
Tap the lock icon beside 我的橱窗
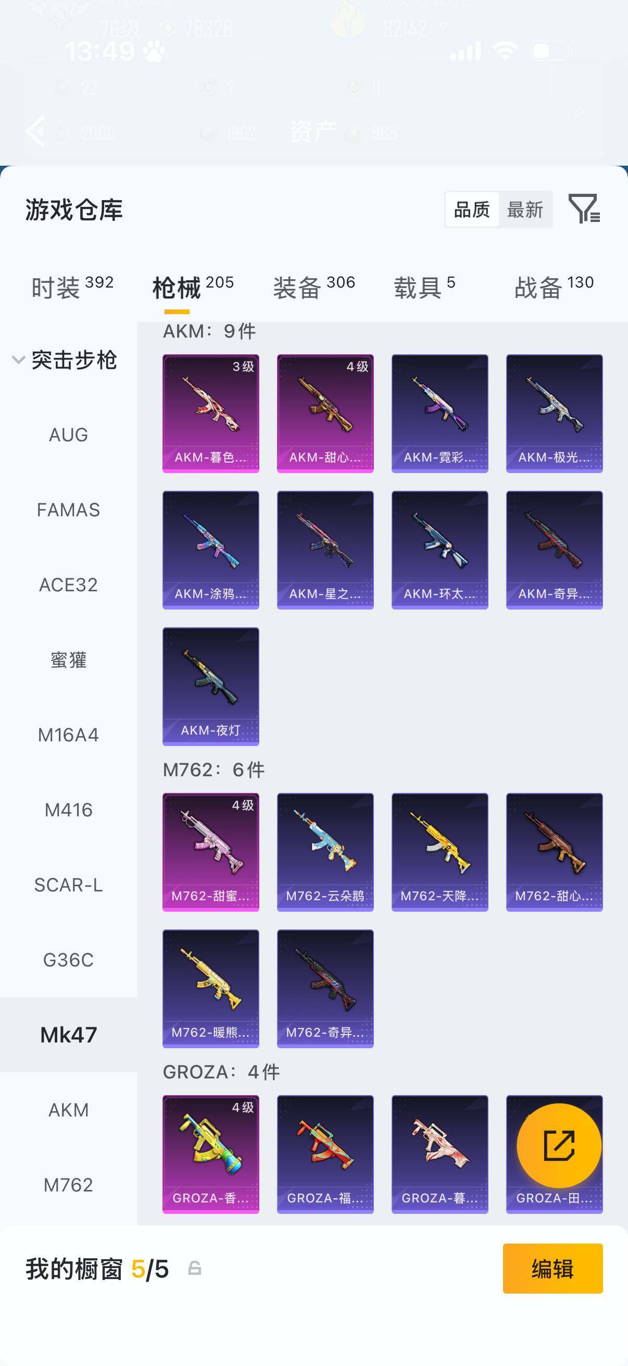pos(195,1269)
